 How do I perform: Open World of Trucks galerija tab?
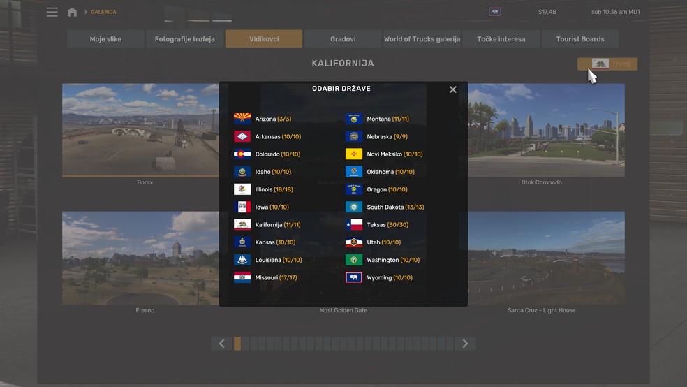coord(422,39)
